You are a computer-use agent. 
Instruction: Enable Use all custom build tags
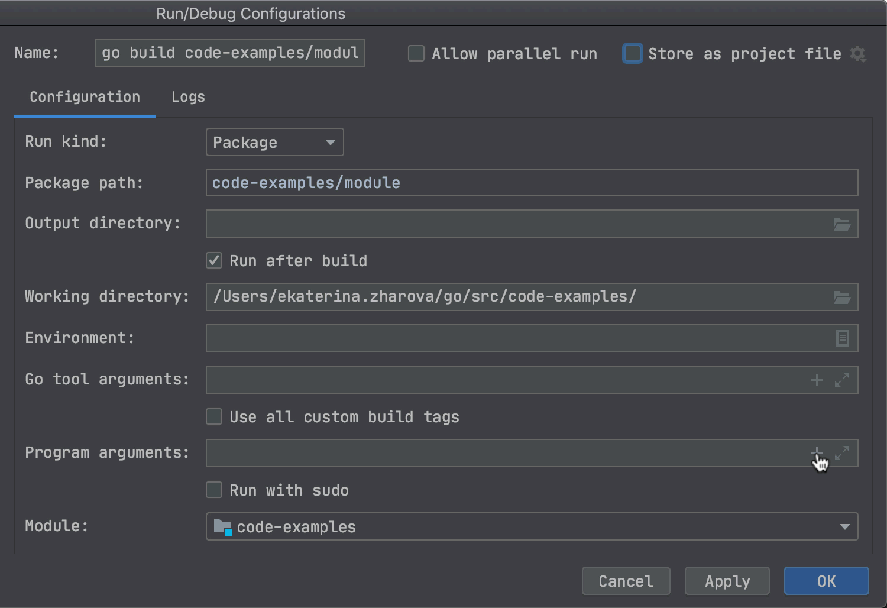coord(214,416)
